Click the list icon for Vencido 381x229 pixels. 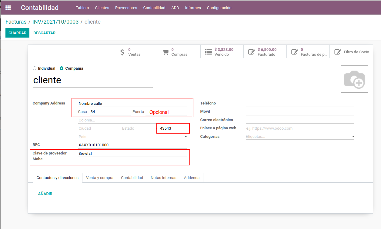tap(208, 52)
